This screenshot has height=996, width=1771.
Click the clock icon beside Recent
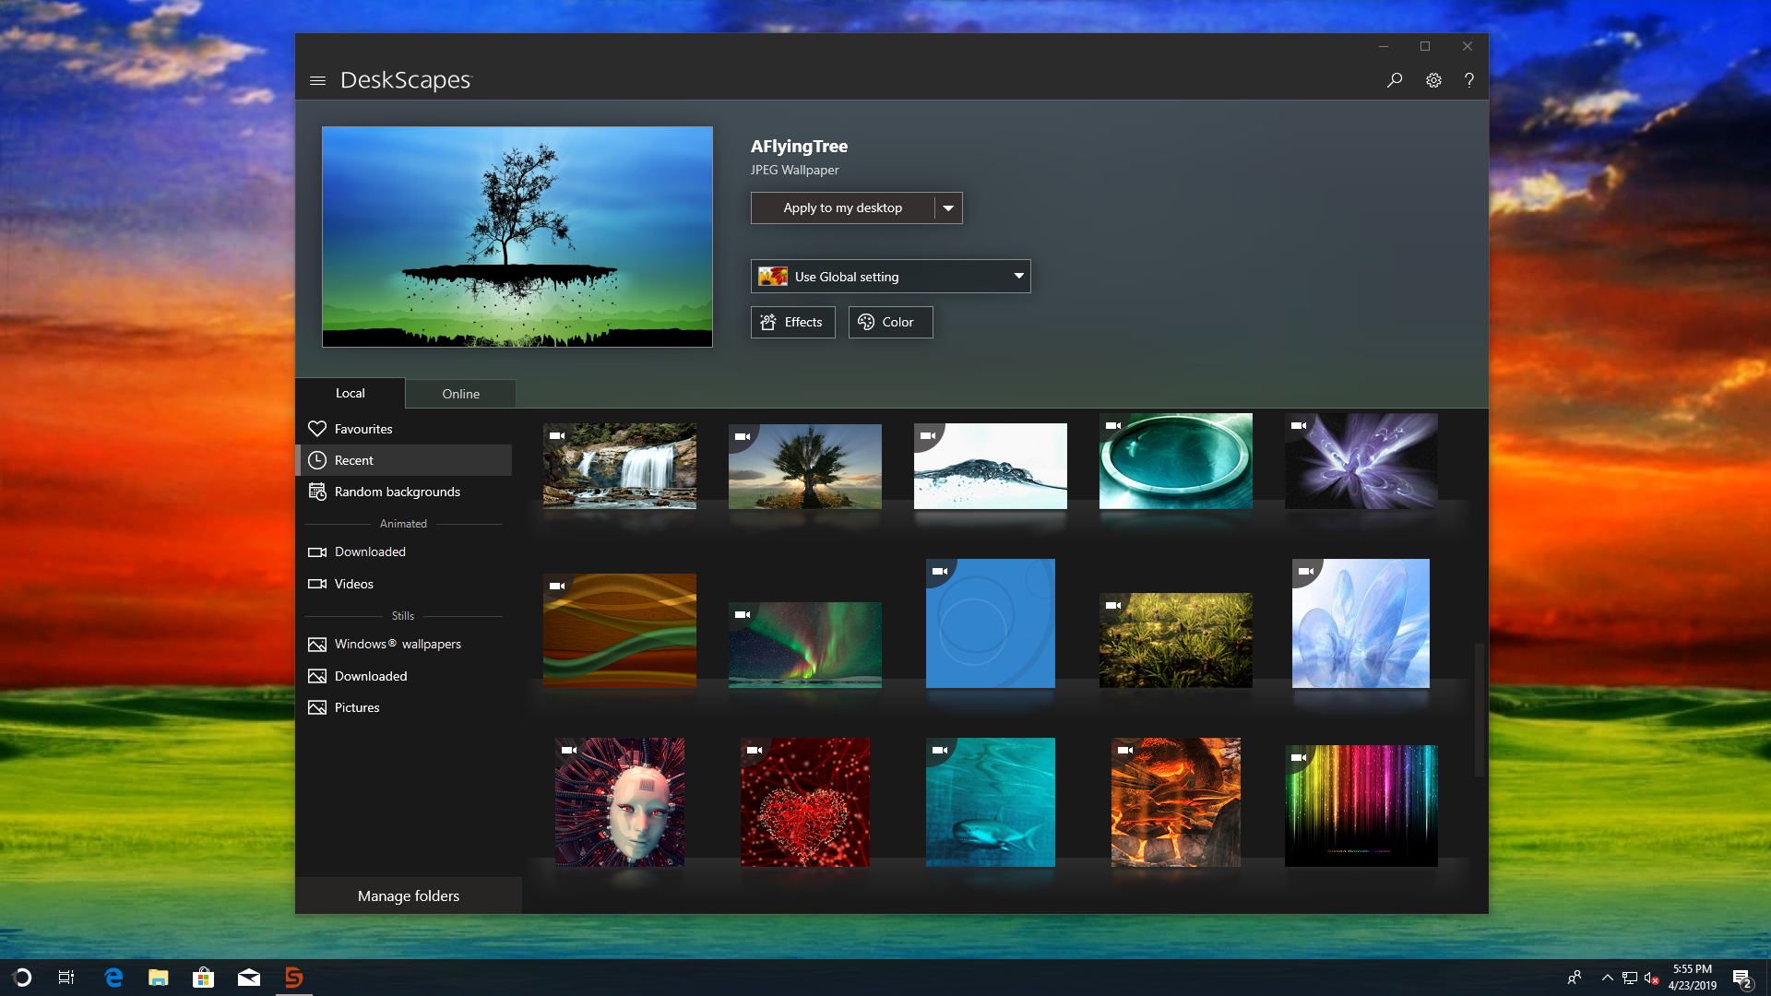pyautogui.click(x=317, y=459)
